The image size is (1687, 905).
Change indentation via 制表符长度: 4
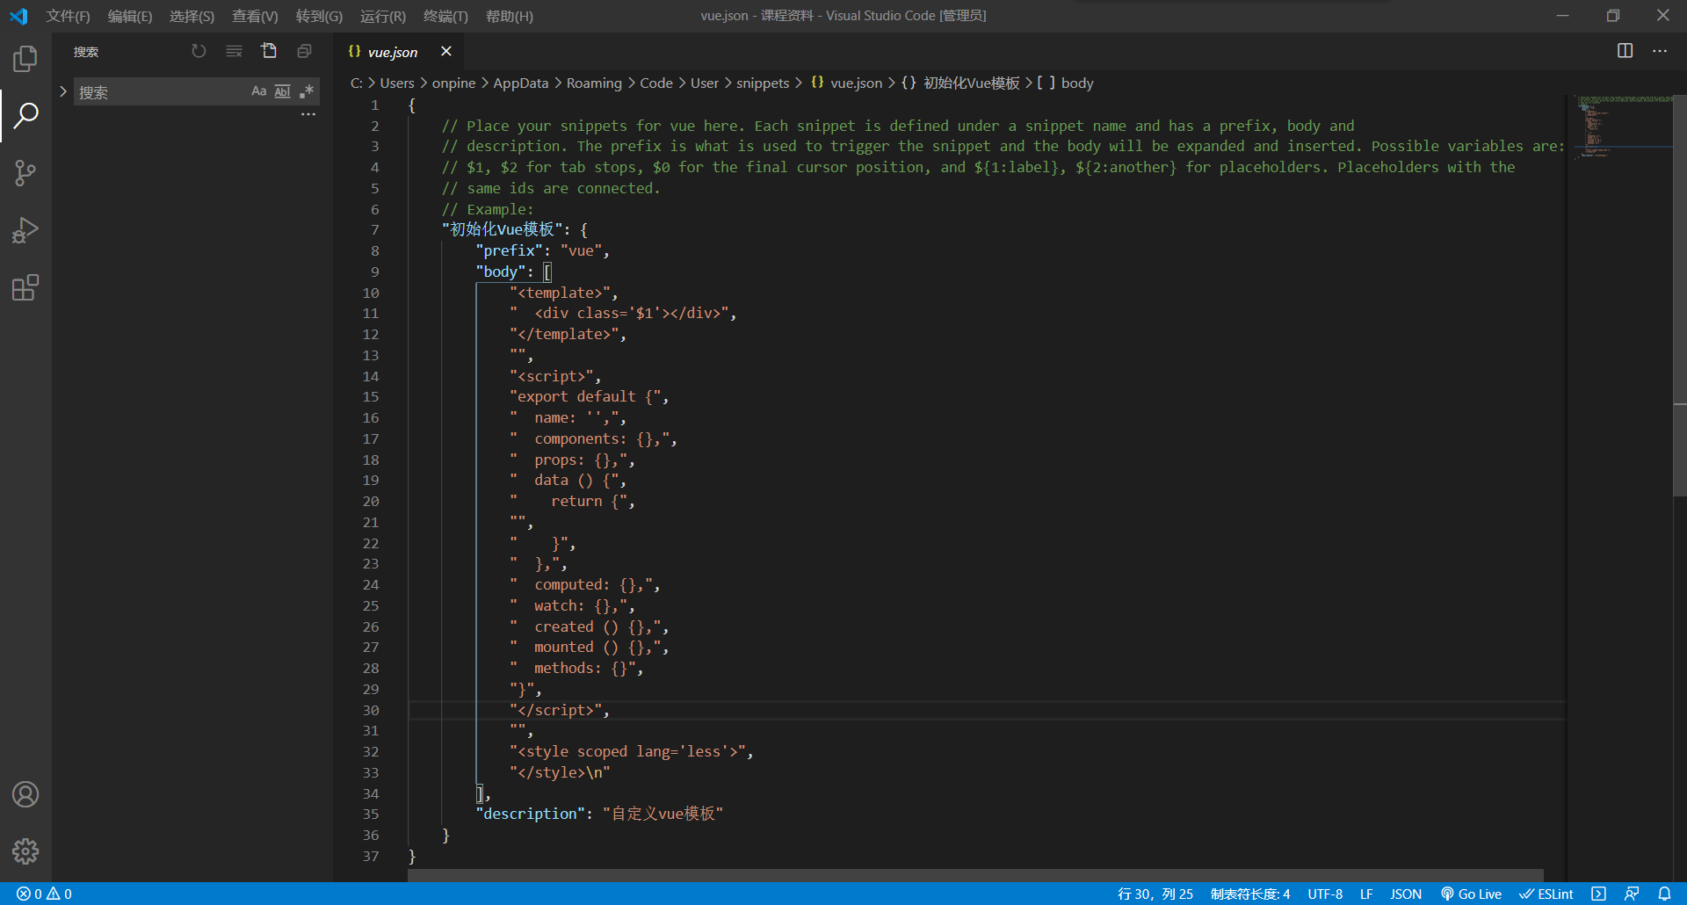1250,894
